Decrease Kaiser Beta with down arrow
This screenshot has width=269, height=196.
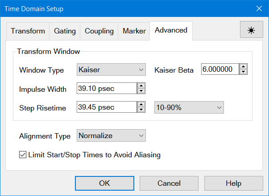click(x=243, y=72)
